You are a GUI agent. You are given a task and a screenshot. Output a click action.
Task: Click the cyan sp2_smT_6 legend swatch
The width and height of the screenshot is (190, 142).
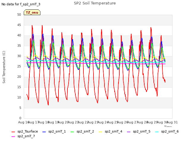click(x=157, y=132)
